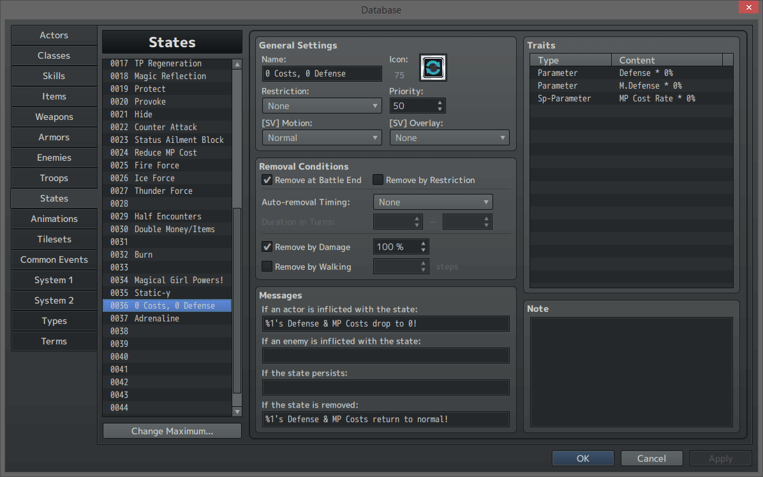Apply the database changes
The image size is (763, 477).
[x=720, y=458]
